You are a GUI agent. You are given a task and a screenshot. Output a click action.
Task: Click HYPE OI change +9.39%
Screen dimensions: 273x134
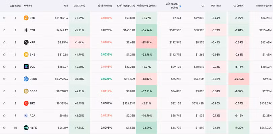pos(239,128)
